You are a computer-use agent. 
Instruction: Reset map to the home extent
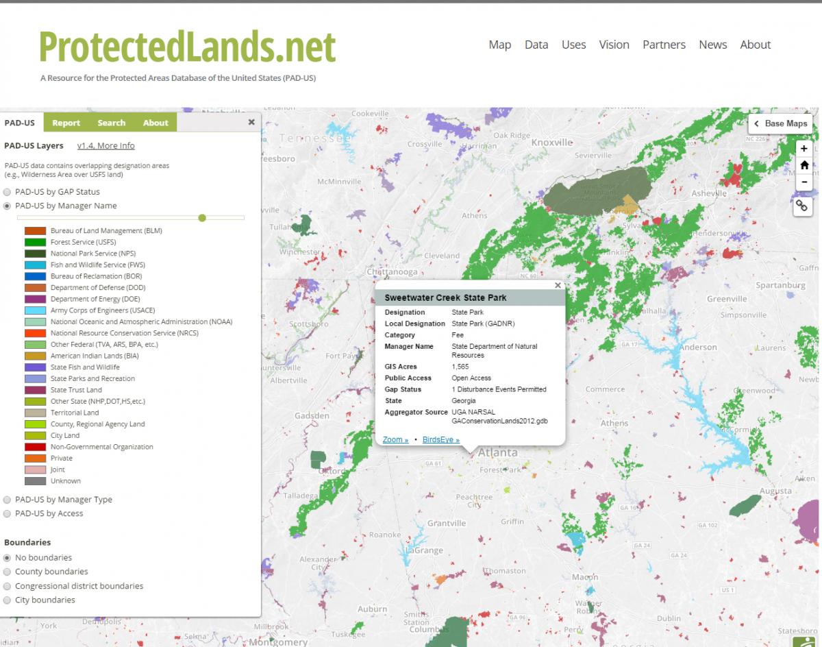tap(804, 165)
